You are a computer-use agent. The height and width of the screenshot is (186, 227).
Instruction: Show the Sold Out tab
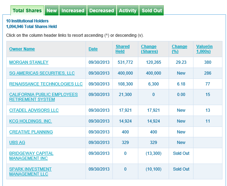coord(152,11)
